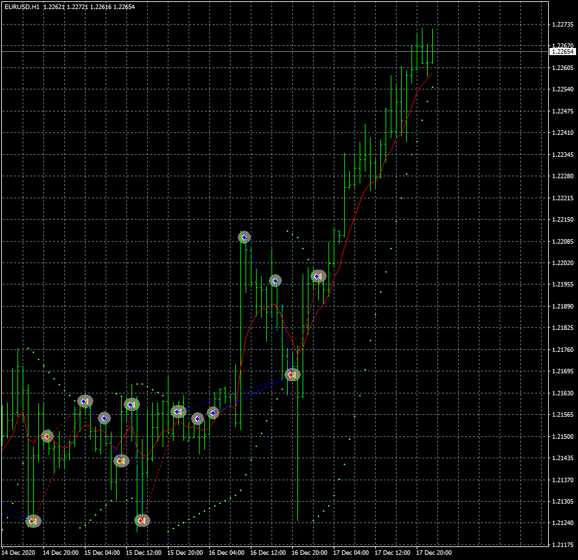Click the 1.21175 price scale label

(563, 544)
